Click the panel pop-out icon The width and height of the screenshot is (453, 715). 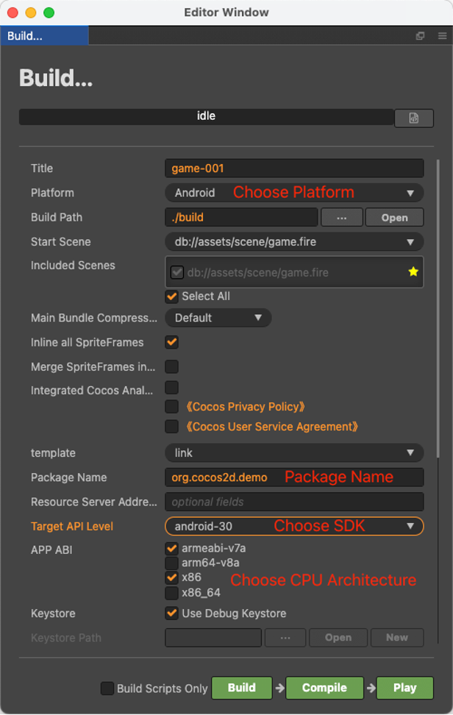tap(421, 35)
